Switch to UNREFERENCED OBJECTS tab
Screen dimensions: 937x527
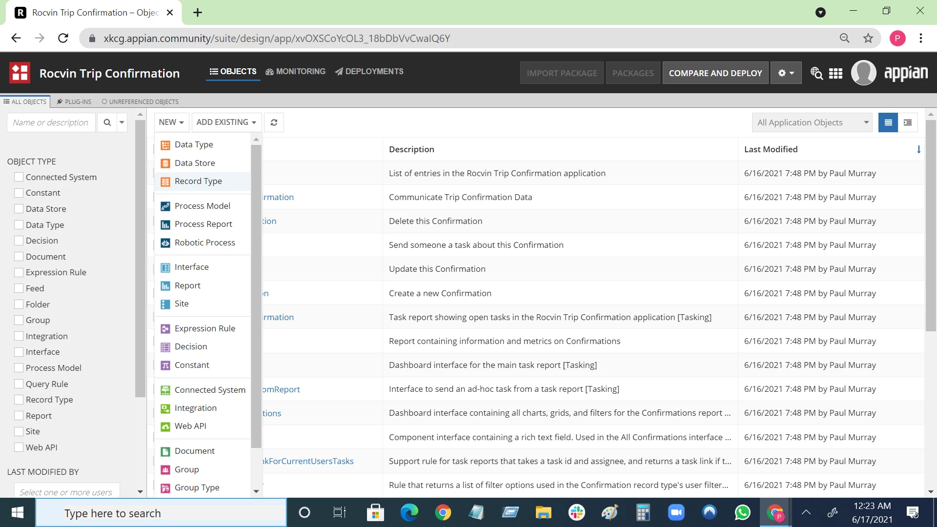(140, 101)
